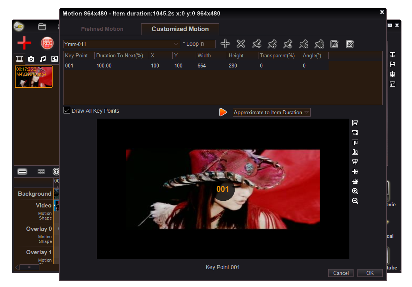Click the align left icon beside preview
The width and height of the screenshot is (412, 287).
[x=355, y=123]
